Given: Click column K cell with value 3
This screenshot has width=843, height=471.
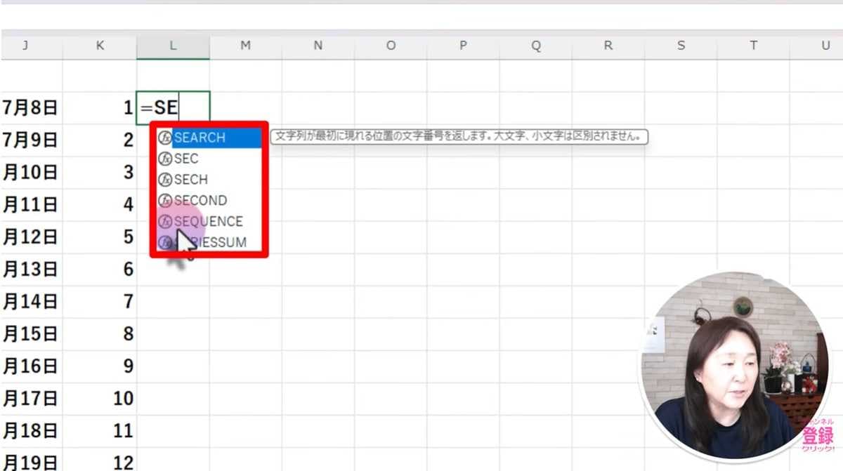Looking at the screenshot, I should tap(100, 173).
